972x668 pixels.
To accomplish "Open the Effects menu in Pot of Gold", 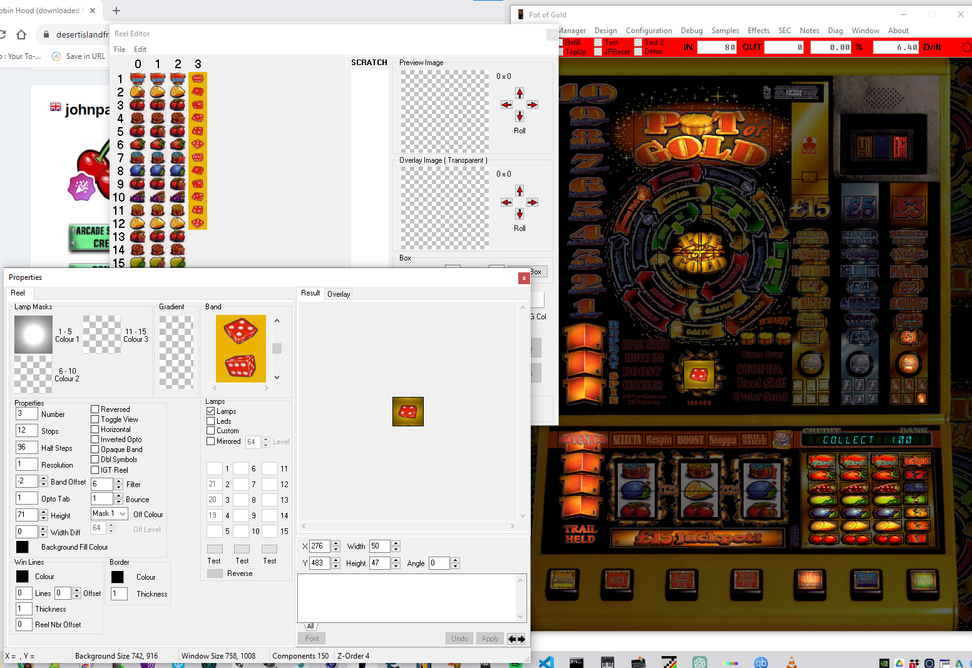I will click(x=759, y=31).
